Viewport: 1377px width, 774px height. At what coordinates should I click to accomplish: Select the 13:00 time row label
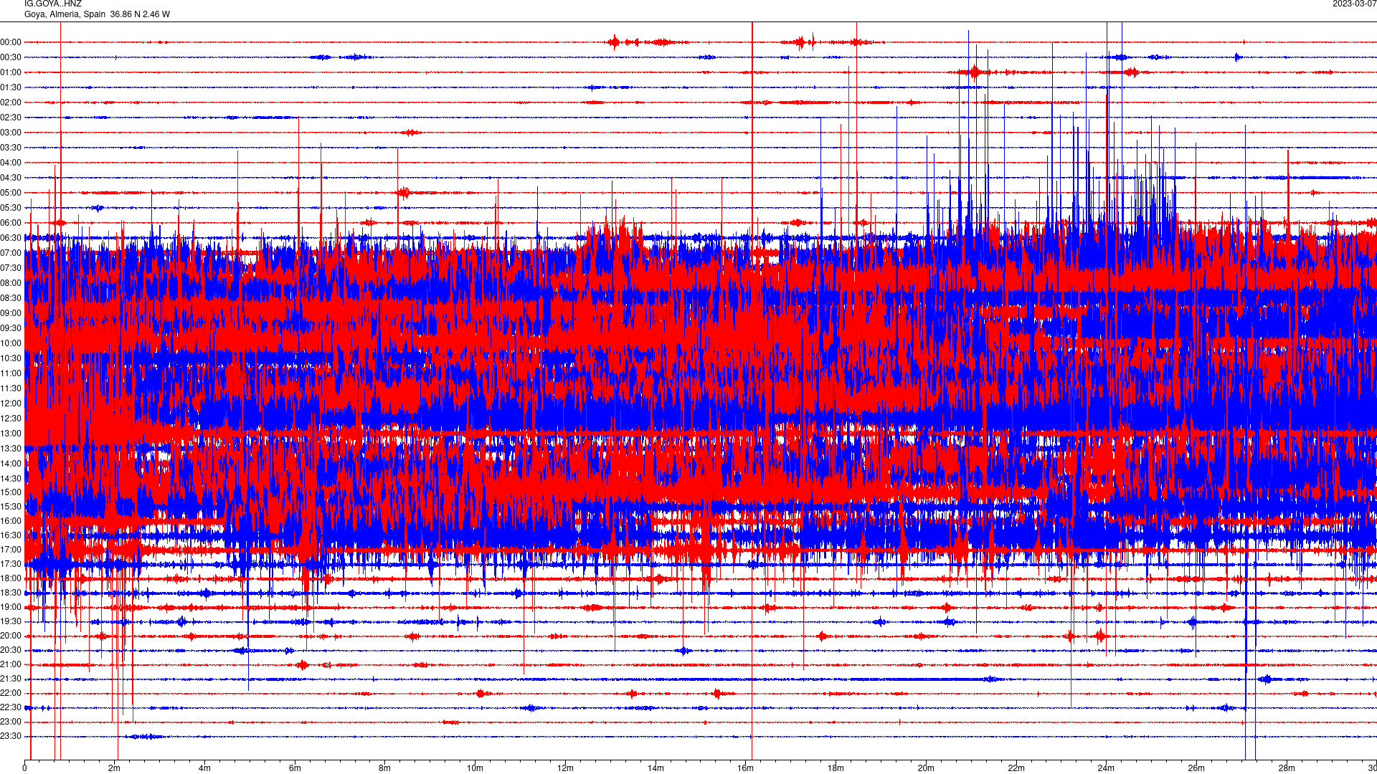coord(11,434)
